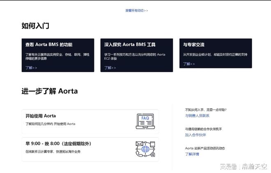Click description 了解有关云服务器实例安全
Viewport: 271px width, 173px height.
point(57,57)
